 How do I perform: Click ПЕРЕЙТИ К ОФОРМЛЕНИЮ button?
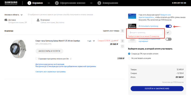coord(157,89)
